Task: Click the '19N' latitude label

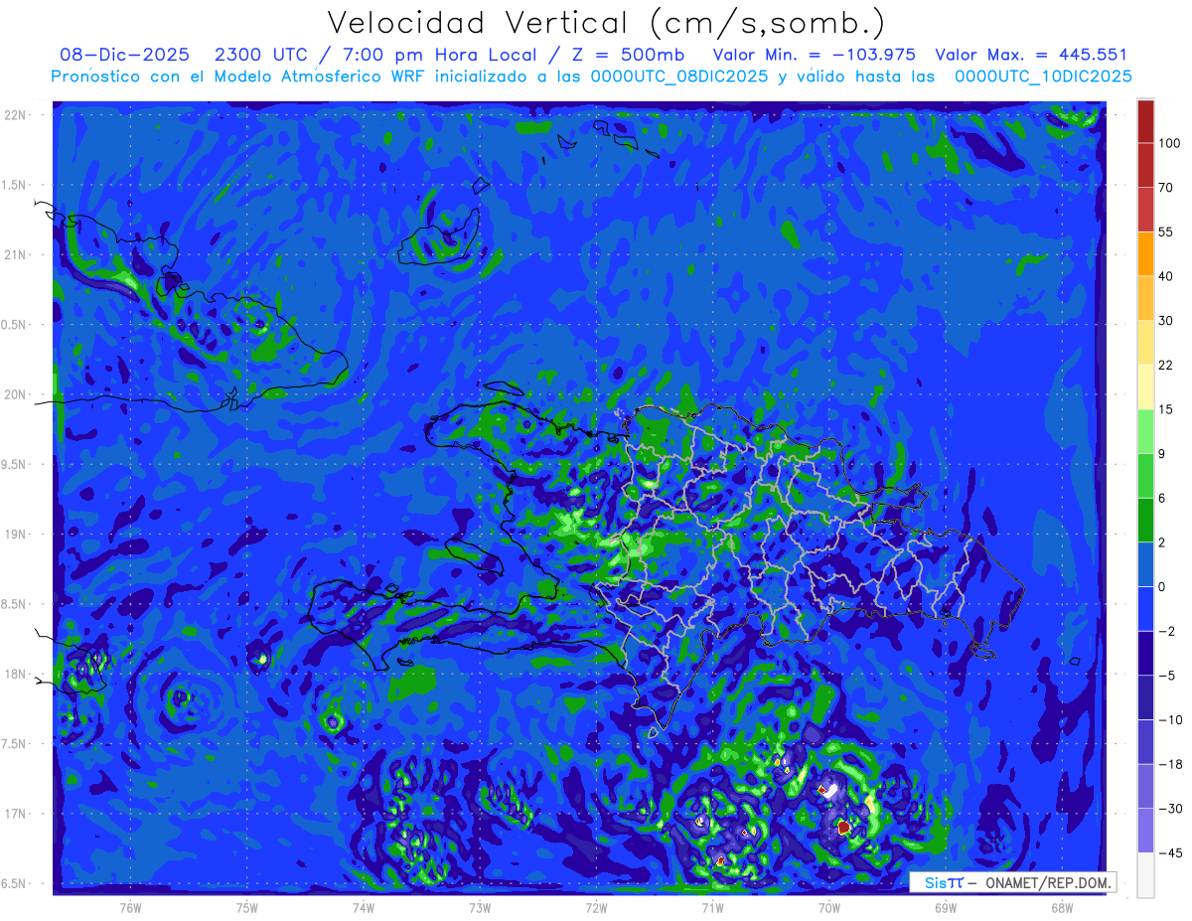Action: [x=15, y=535]
